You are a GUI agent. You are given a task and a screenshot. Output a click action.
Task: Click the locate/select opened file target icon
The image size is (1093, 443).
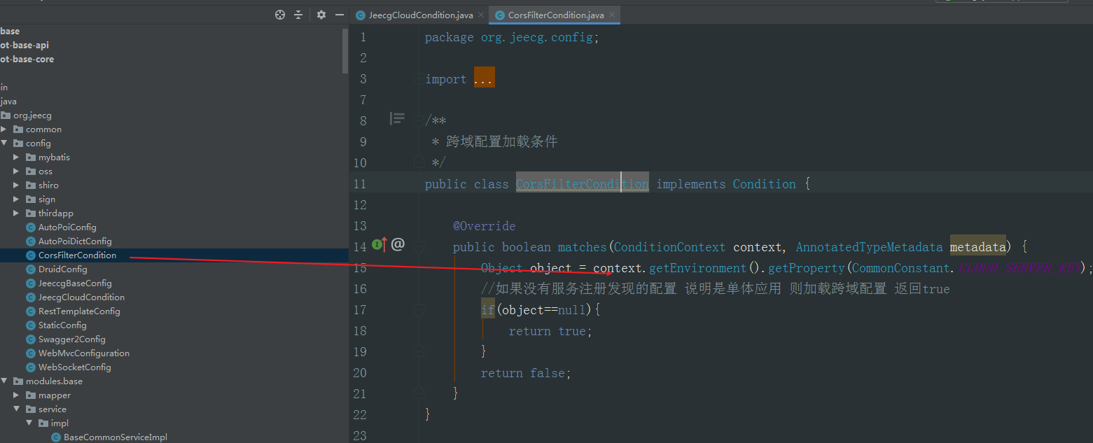(x=280, y=15)
